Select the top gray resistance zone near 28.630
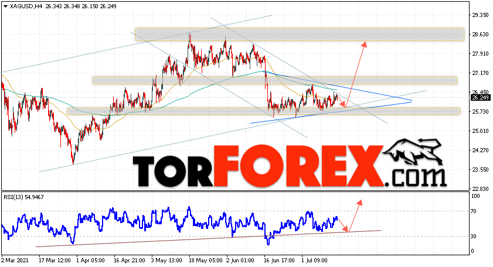493x267 pixels. click(300, 35)
